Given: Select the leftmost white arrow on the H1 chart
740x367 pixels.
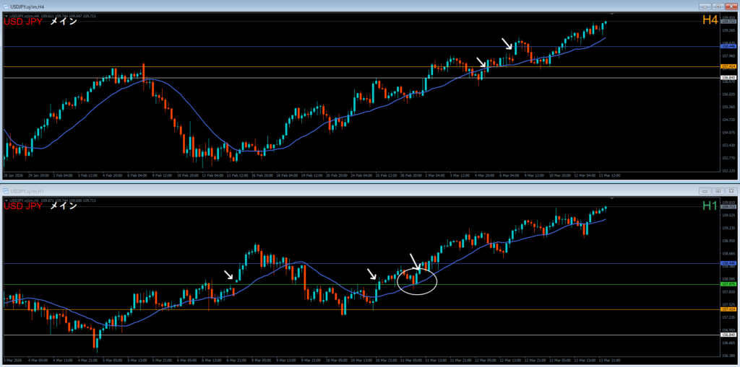Looking at the screenshot, I should 229,275.
